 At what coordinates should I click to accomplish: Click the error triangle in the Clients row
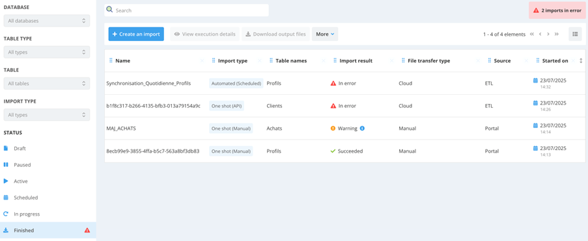(333, 106)
